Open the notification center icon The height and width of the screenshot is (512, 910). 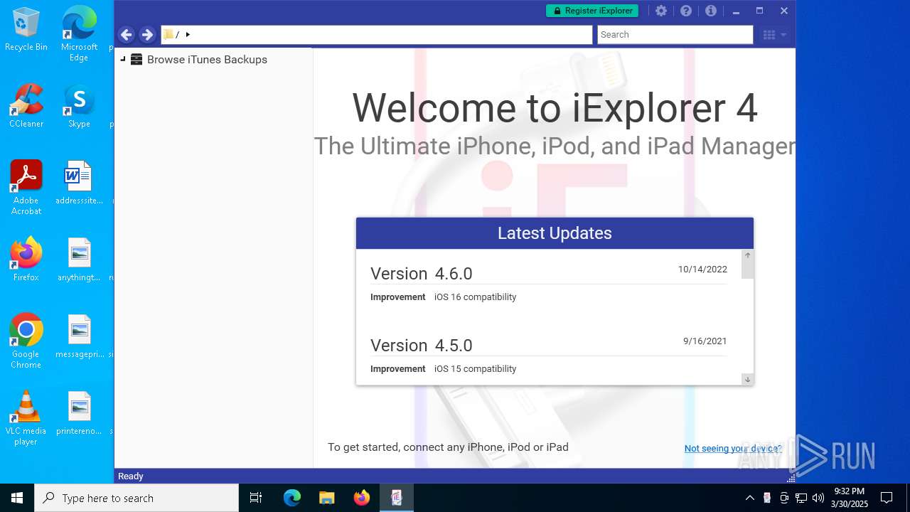click(887, 498)
